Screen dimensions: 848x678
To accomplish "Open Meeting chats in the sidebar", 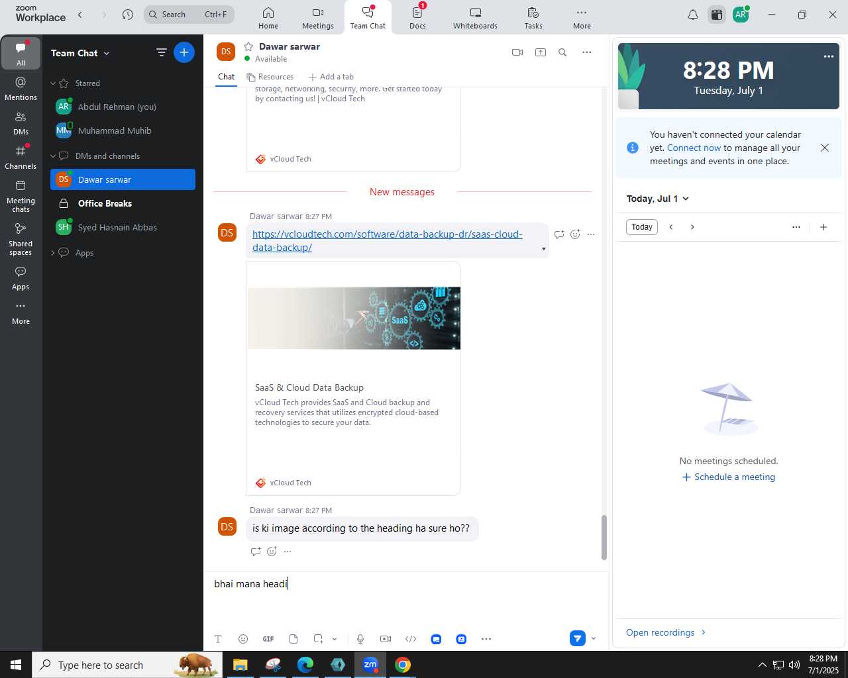I will pyautogui.click(x=21, y=196).
